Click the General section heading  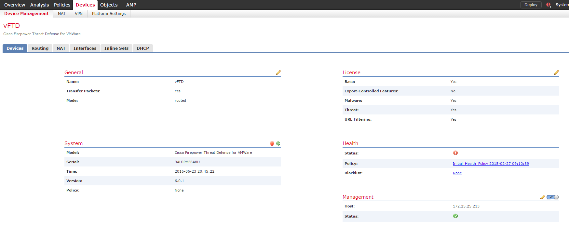[74, 73]
